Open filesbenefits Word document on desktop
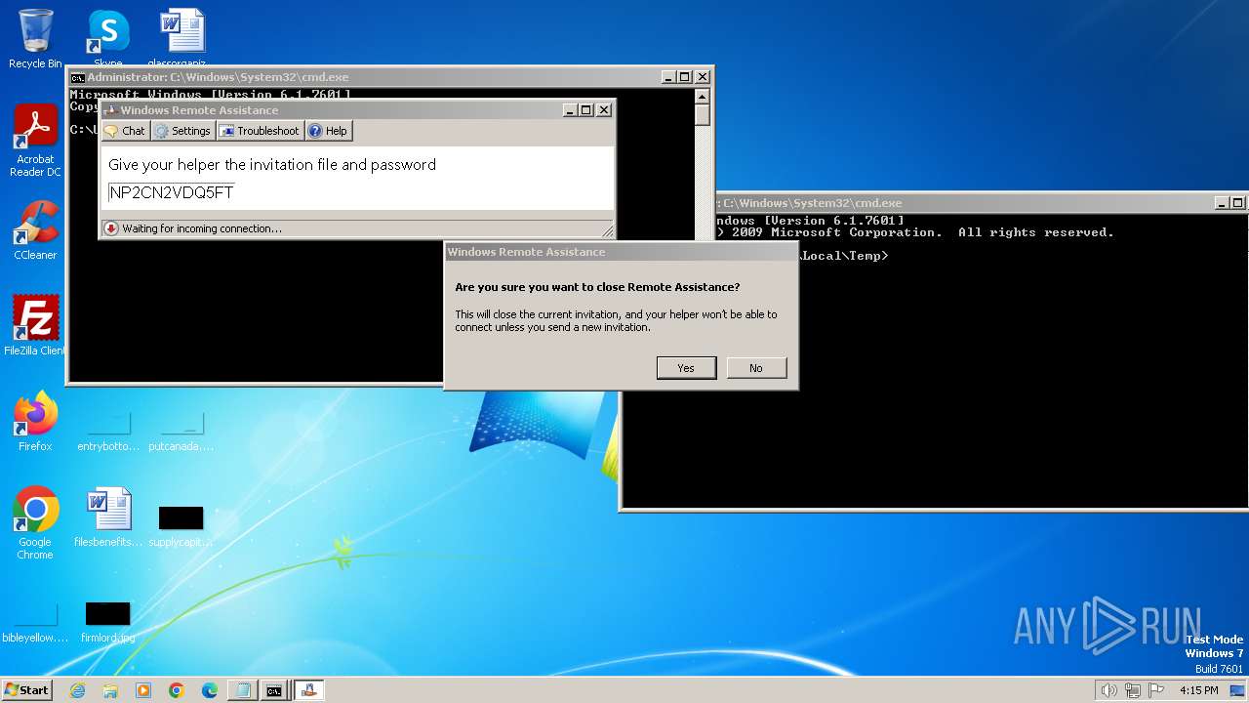Image resolution: width=1249 pixels, height=703 pixels. [108, 517]
